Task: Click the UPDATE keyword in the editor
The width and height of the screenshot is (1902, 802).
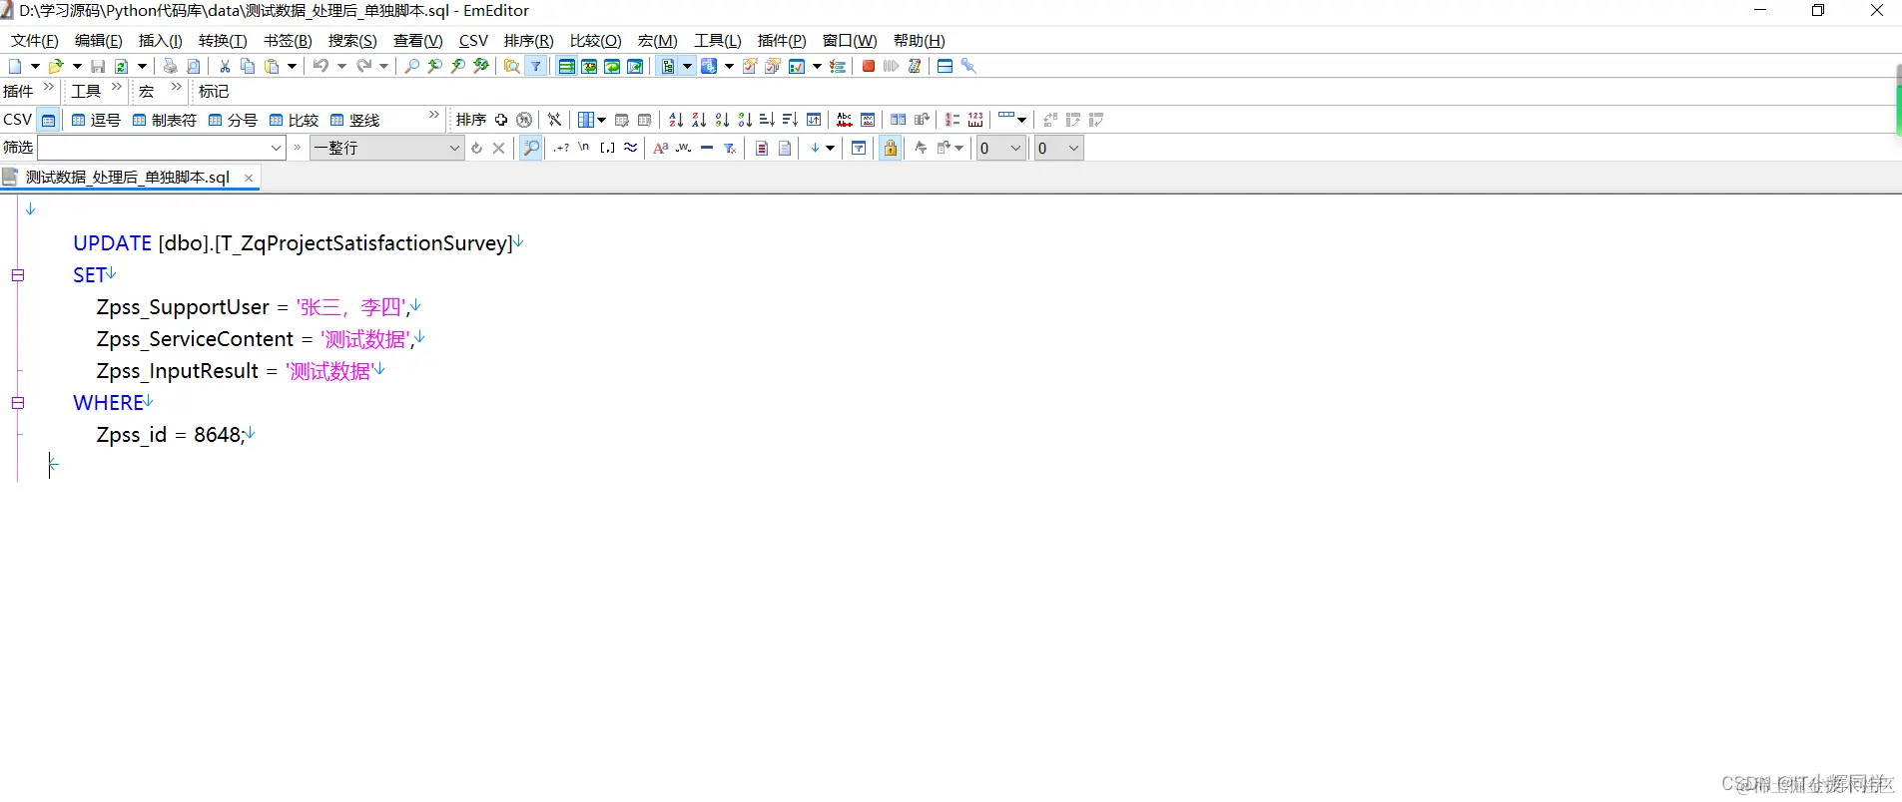Action: point(112,243)
